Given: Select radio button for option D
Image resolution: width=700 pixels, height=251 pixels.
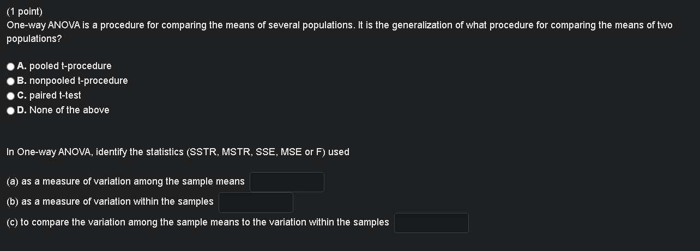Looking at the screenshot, I should 11,111.
